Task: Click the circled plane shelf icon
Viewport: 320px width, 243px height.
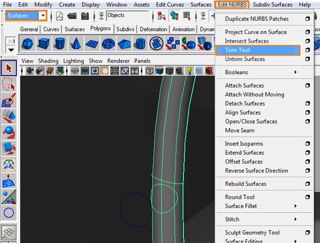Action: (156, 43)
